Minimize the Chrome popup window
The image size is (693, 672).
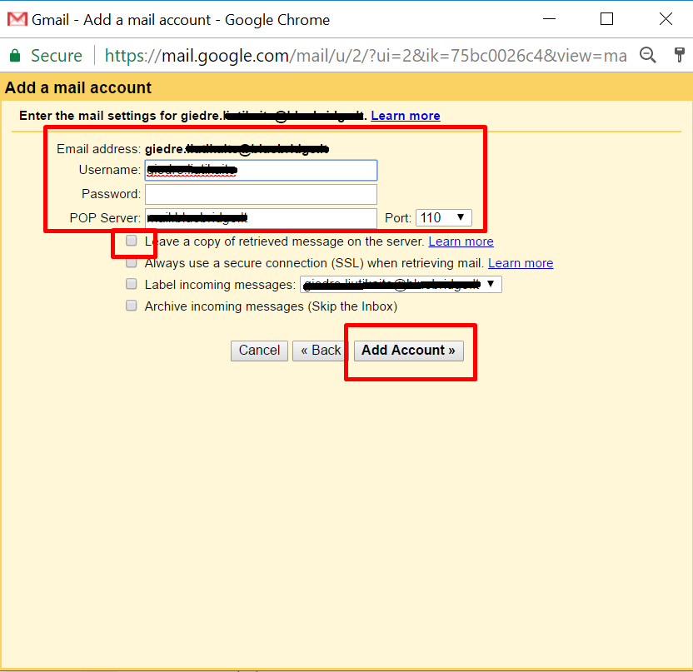point(550,19)
